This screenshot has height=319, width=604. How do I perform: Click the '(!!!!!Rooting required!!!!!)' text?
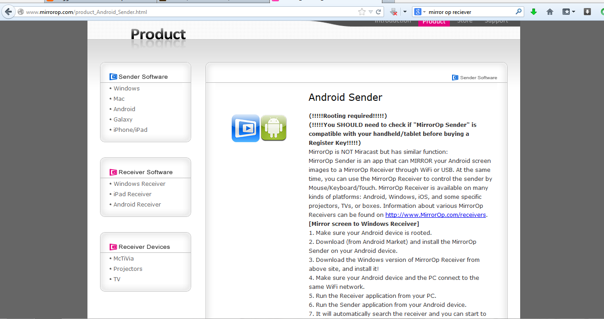coord(348,116)
